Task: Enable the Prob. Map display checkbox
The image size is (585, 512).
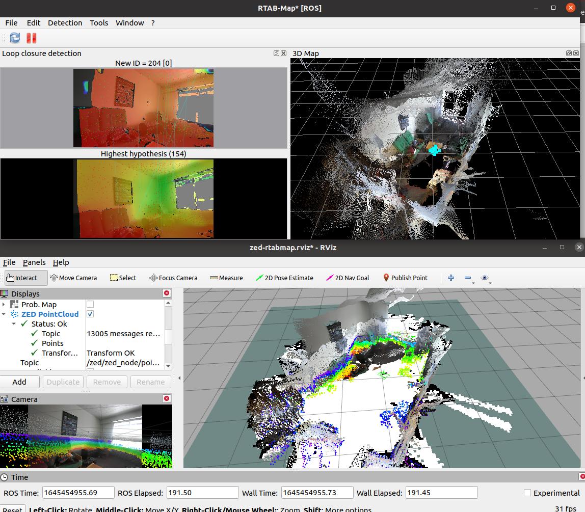Action: [90, 304]
